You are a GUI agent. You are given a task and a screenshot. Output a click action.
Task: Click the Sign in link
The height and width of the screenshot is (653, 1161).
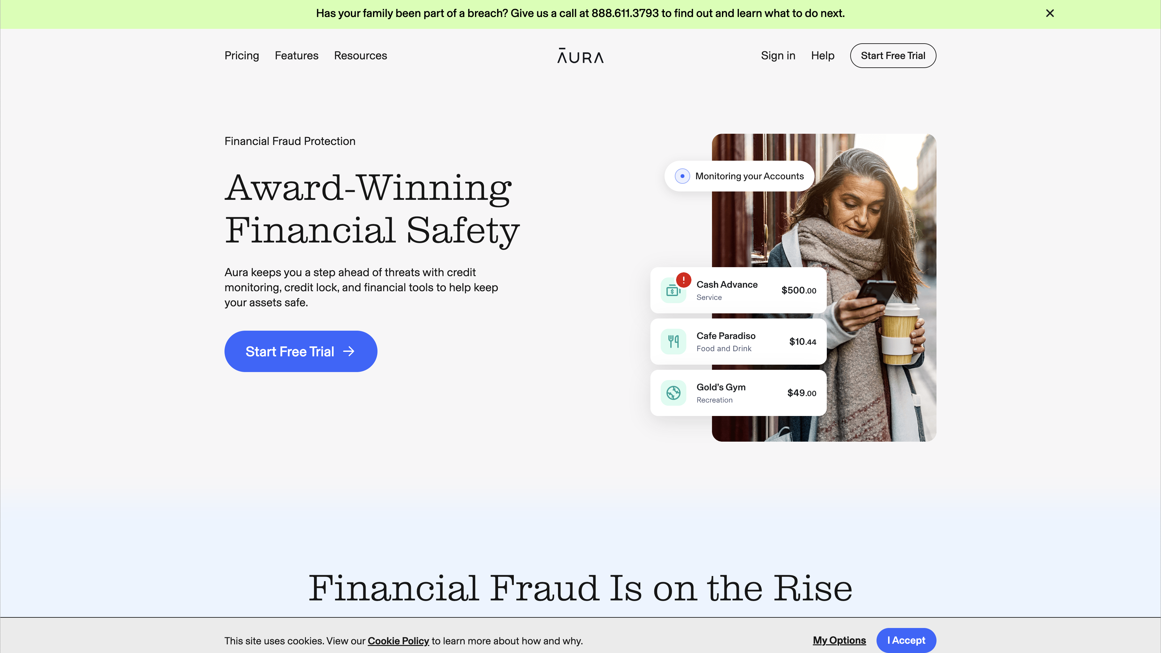[x=777, y=55]
